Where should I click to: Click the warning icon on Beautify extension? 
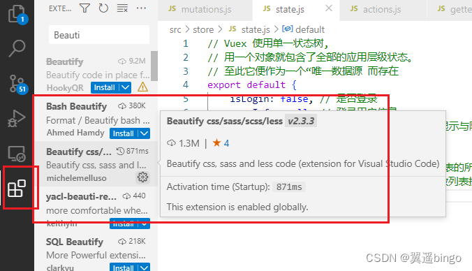click(142, 87)
